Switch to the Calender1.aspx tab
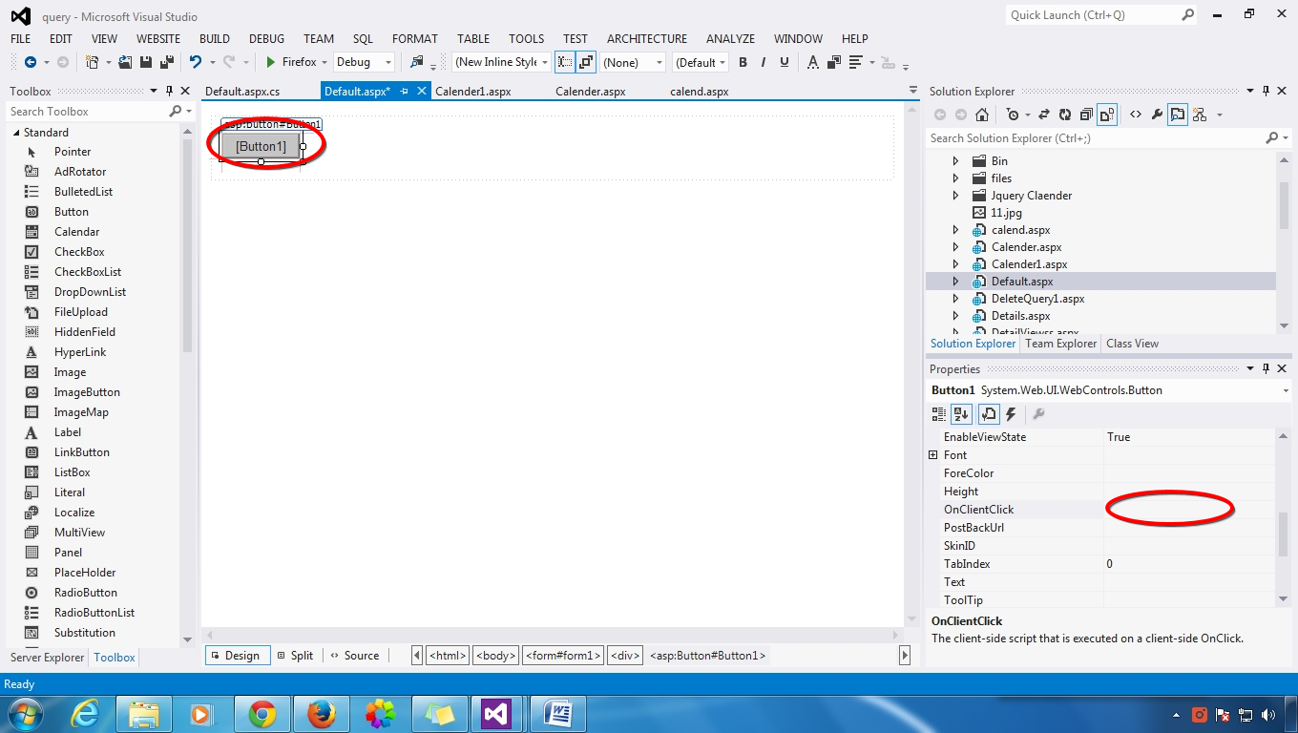 [473, 92]
